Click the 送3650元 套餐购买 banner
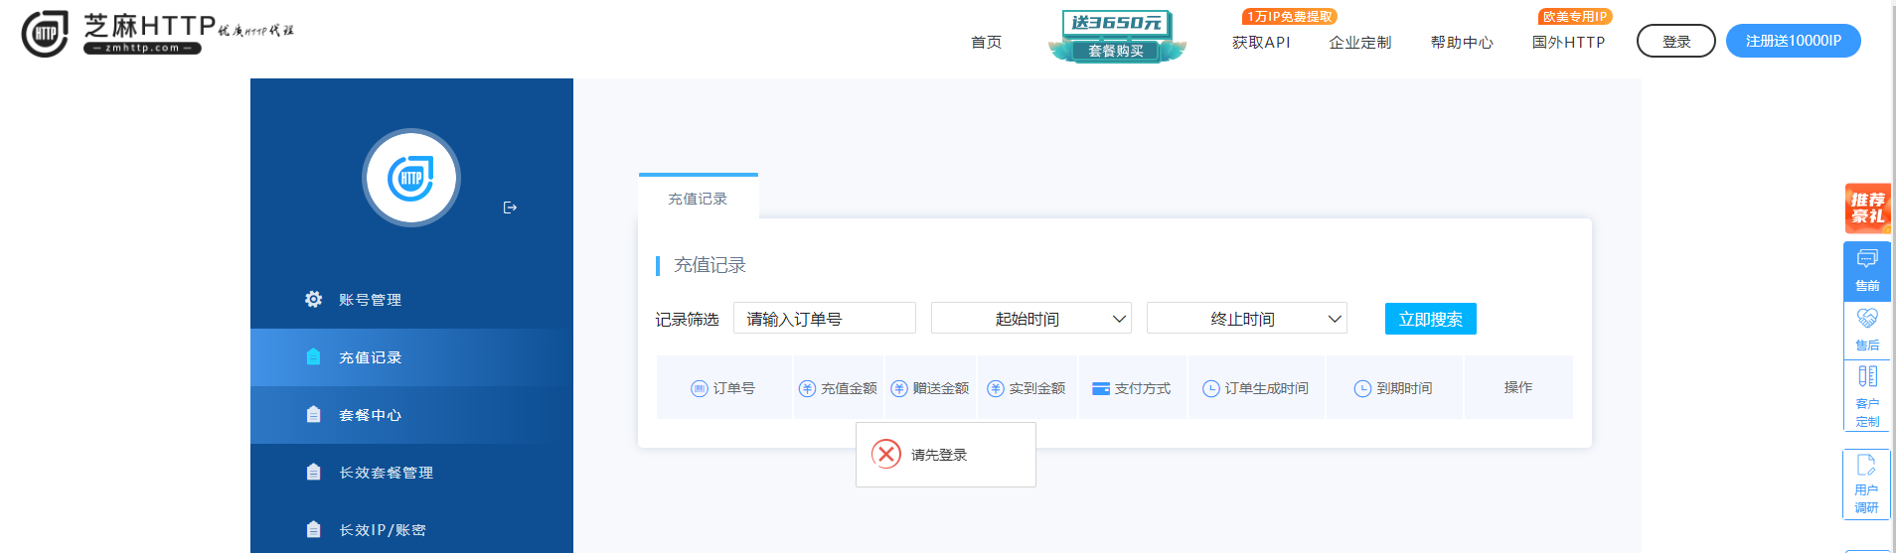Image resolution: width=1896 pixels, height=553 pixels. click(x=1117, y=37)
